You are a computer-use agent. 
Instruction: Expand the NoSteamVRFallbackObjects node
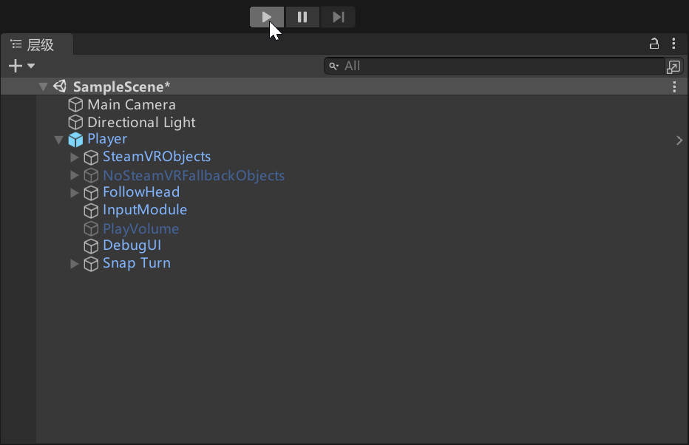tap(74, 175)
